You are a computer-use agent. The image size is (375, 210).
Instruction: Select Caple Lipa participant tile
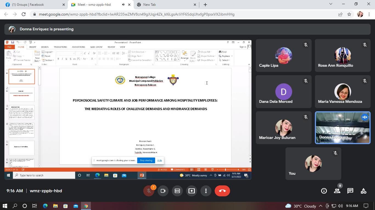point(284,56)
